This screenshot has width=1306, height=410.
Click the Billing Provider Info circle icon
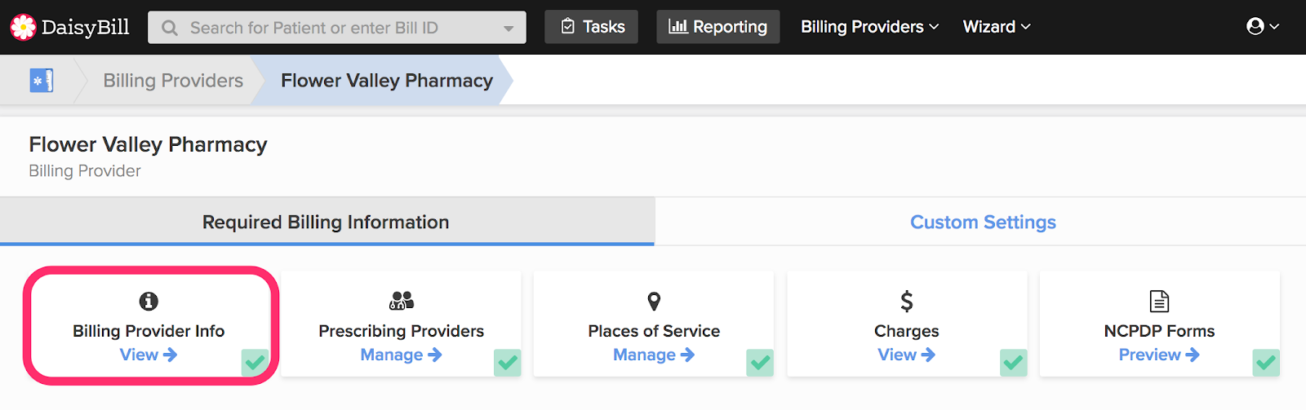pos(149,302)
